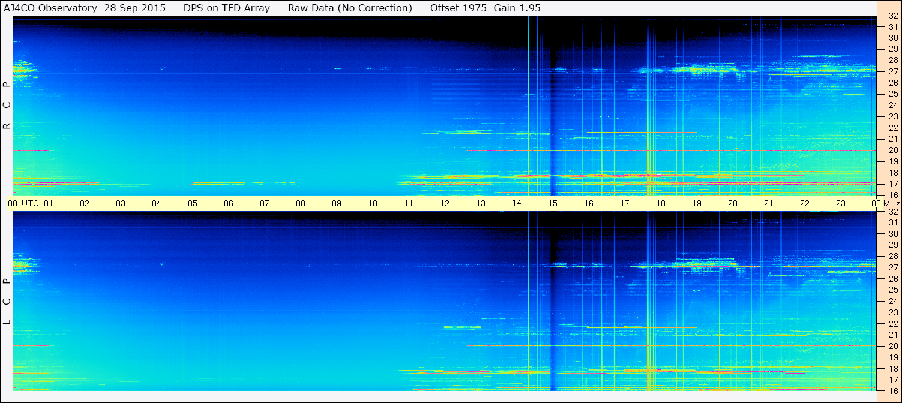
Task: Click the "UTC" time axis label
Action: click(x=31, y=203)
